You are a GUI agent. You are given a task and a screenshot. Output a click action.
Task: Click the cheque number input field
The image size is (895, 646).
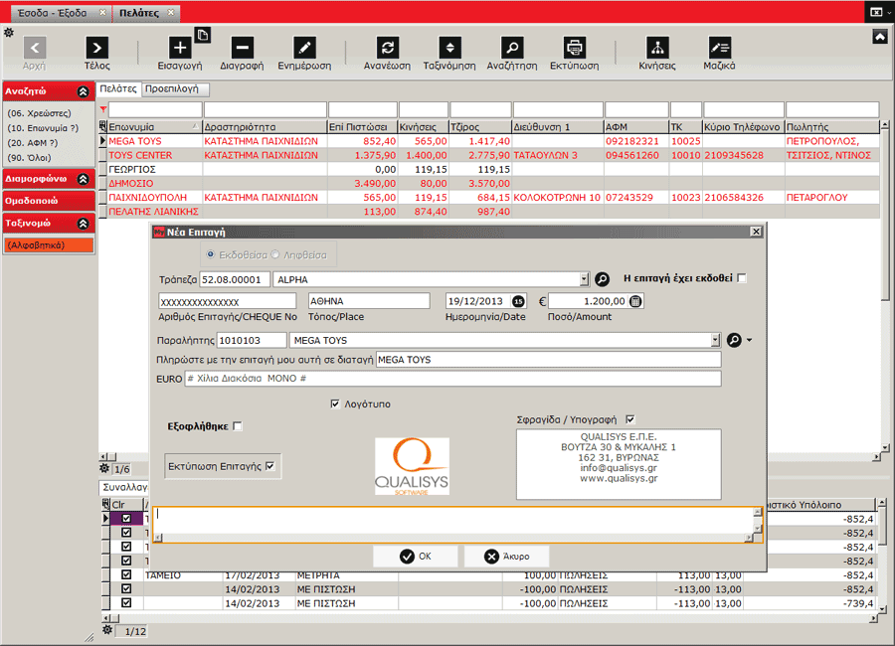point(227,301)
